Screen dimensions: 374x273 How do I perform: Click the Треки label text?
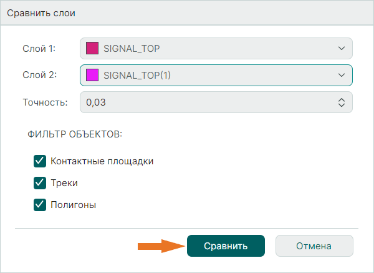coord(64,183)
